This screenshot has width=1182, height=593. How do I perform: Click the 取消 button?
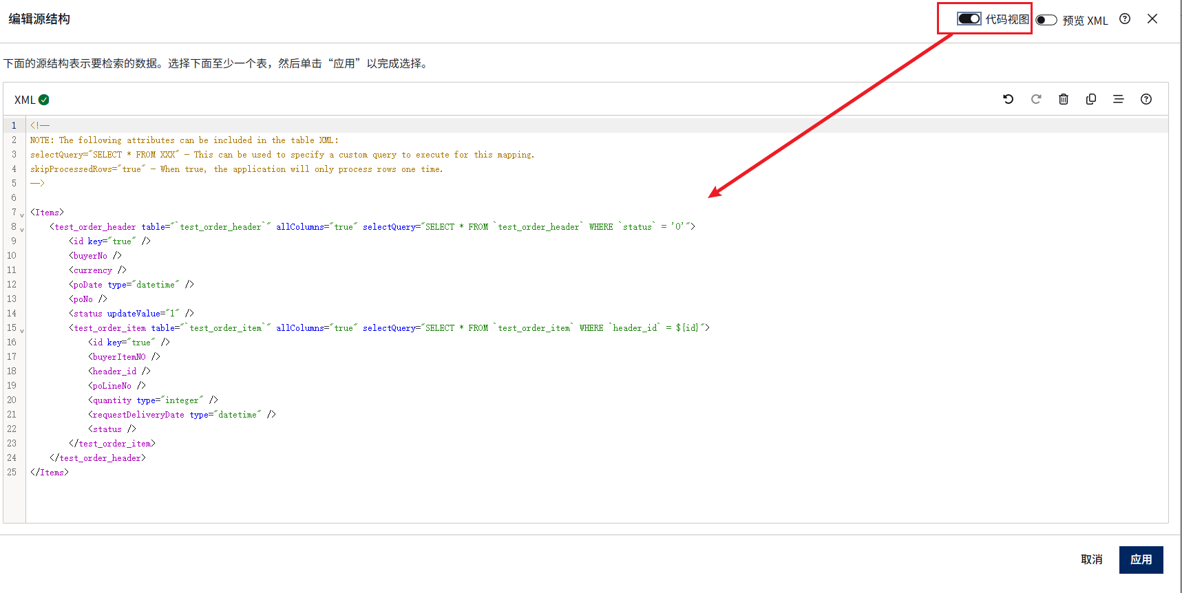pyautogui.click(x=1092, y=560)
